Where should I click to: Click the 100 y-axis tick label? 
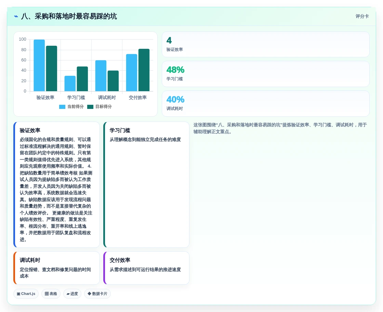click(23, 39)
